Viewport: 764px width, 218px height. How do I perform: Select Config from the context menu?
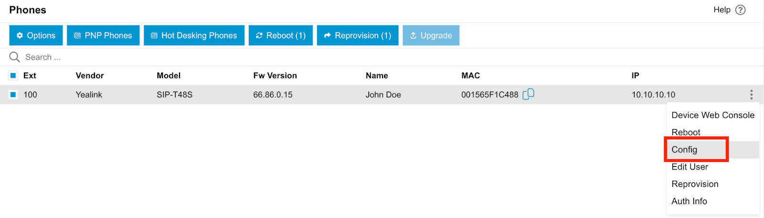pos(684,149)
